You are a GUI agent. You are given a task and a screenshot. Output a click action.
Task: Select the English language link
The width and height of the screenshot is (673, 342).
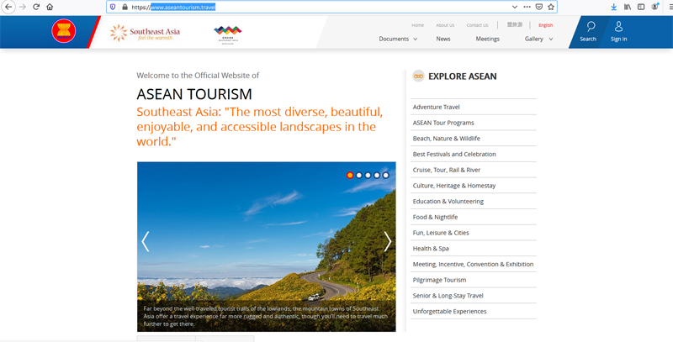[545, 25]
